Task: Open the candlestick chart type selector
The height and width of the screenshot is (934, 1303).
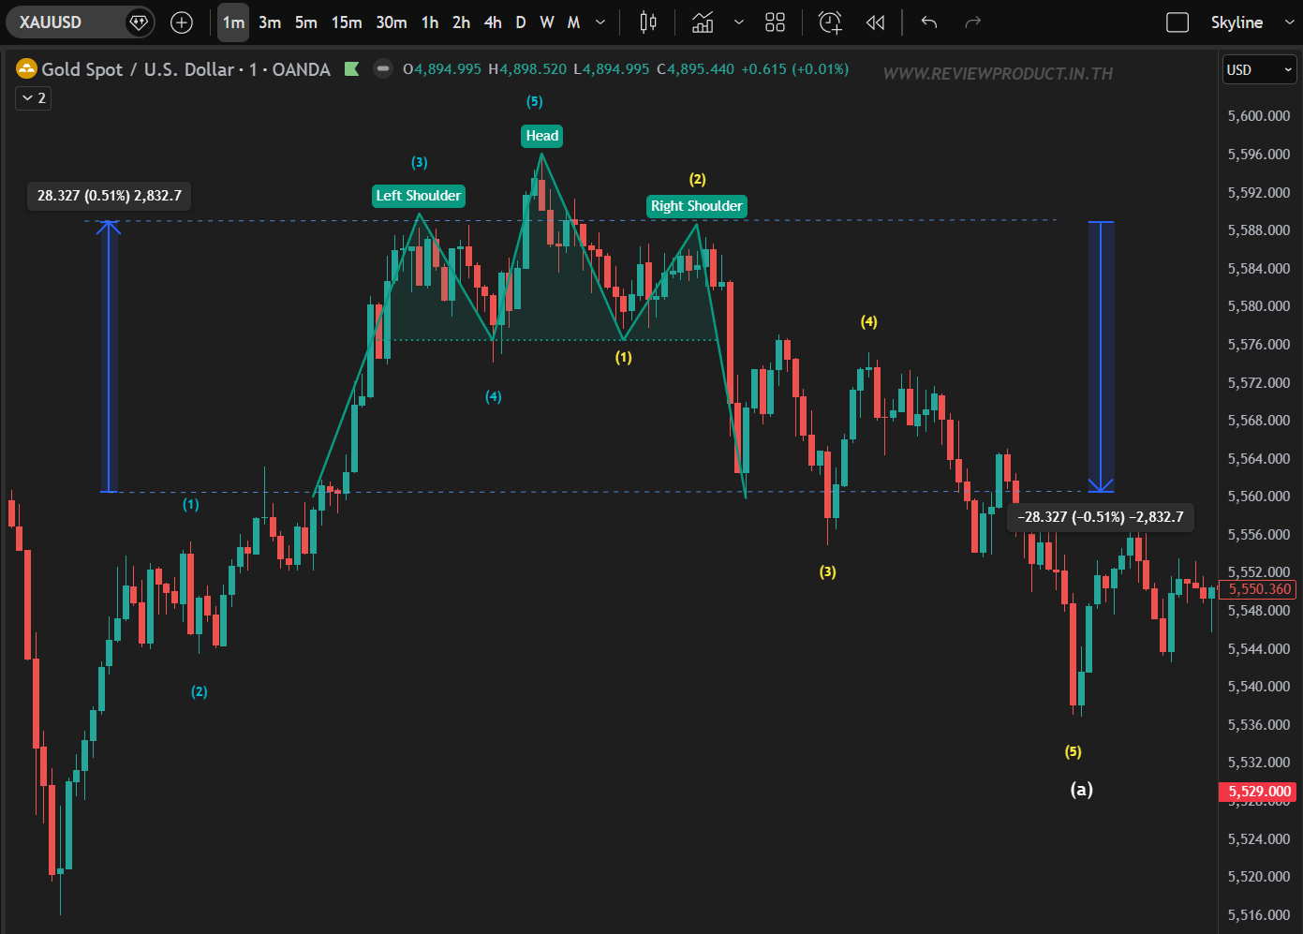Action: [647, 22]
